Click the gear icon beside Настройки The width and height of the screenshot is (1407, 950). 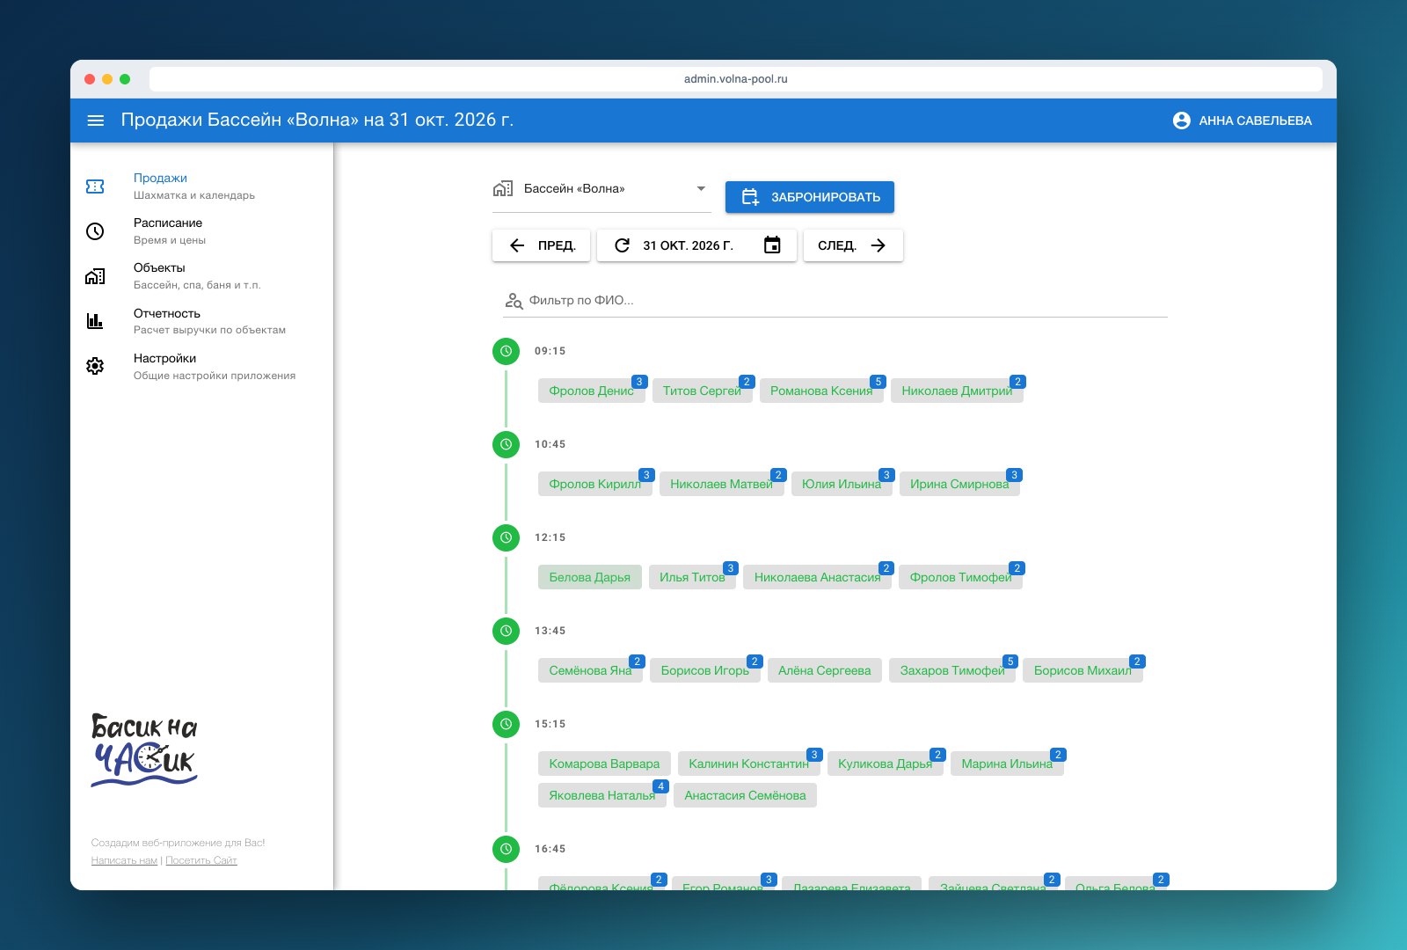pyautogui.click(x=95, y=366)
